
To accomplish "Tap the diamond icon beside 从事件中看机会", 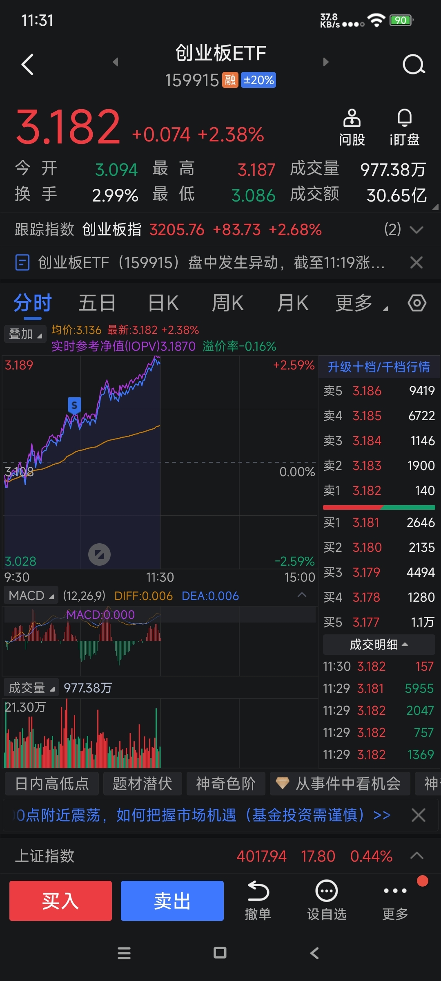I will 283,783.
